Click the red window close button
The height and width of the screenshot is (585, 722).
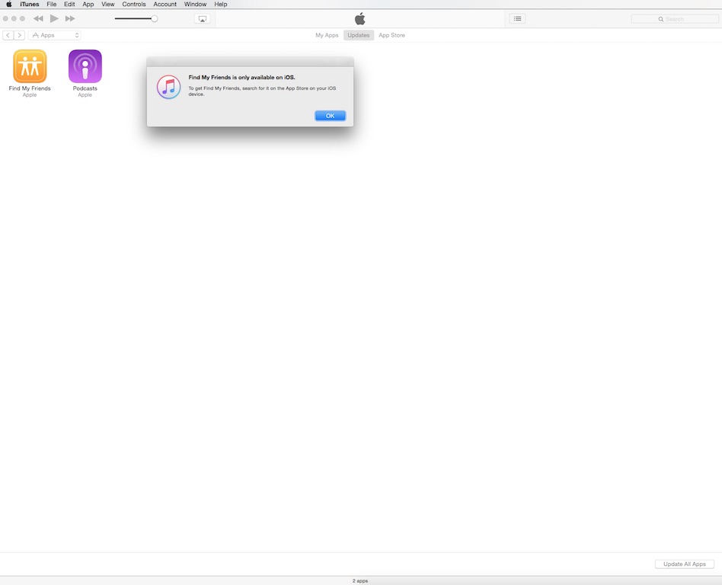point(5,19)
